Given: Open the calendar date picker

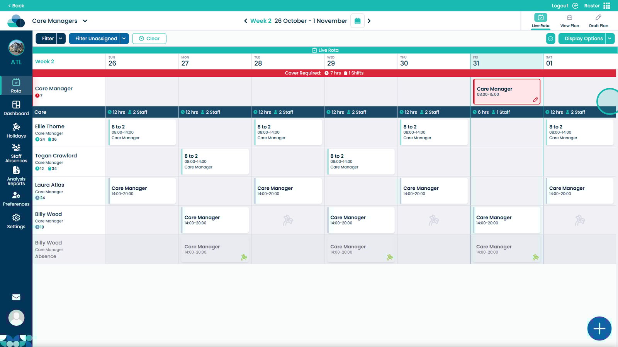Looking at the screenshot, I should [357, 21].
